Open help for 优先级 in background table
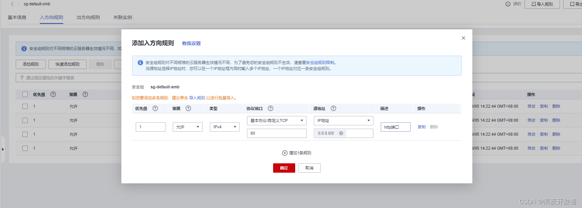The height and width of the screenshot is (208, 582). pyautogui.click(x=53, y=94)
